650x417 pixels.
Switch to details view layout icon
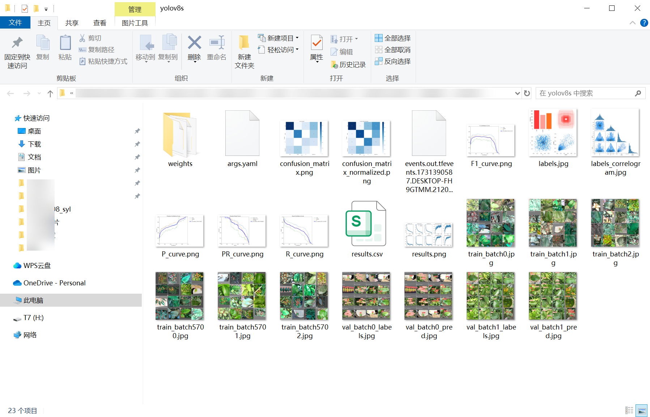629,410
